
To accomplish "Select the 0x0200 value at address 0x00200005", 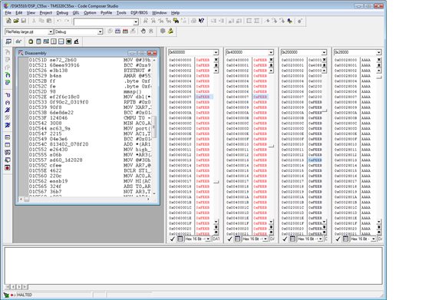I will pyautogui.click(x=315, y=86).
